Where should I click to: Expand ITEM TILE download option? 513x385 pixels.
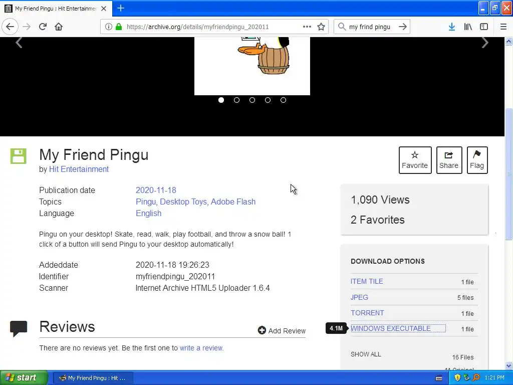[x=367, y=282]
